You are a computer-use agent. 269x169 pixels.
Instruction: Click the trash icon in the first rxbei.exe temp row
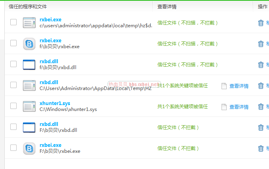coord(261,23)
